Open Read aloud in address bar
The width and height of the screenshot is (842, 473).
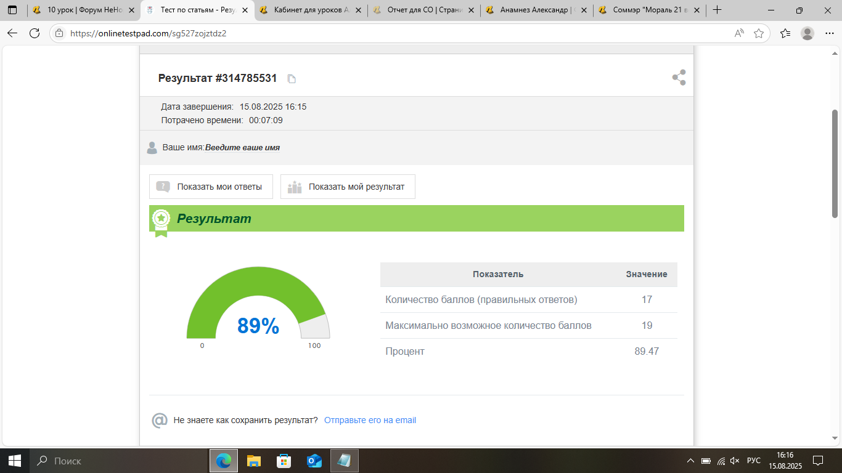(x=739, y=33)
